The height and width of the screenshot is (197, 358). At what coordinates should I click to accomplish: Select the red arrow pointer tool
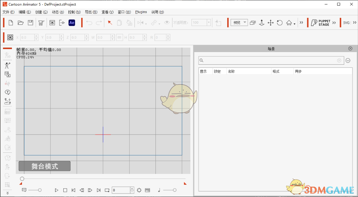tap(110, 23)
